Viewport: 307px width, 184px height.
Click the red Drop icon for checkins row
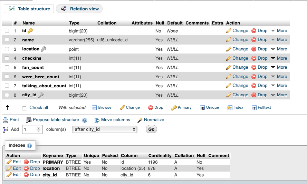click(254, 58)
